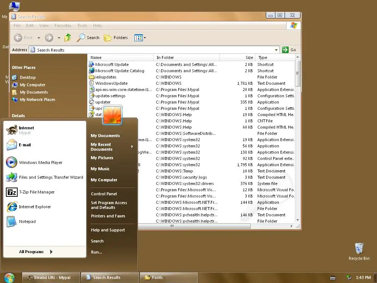
Task: Switch to Invalid URL - Mypal taskbar button
Action: coord(51,278)
